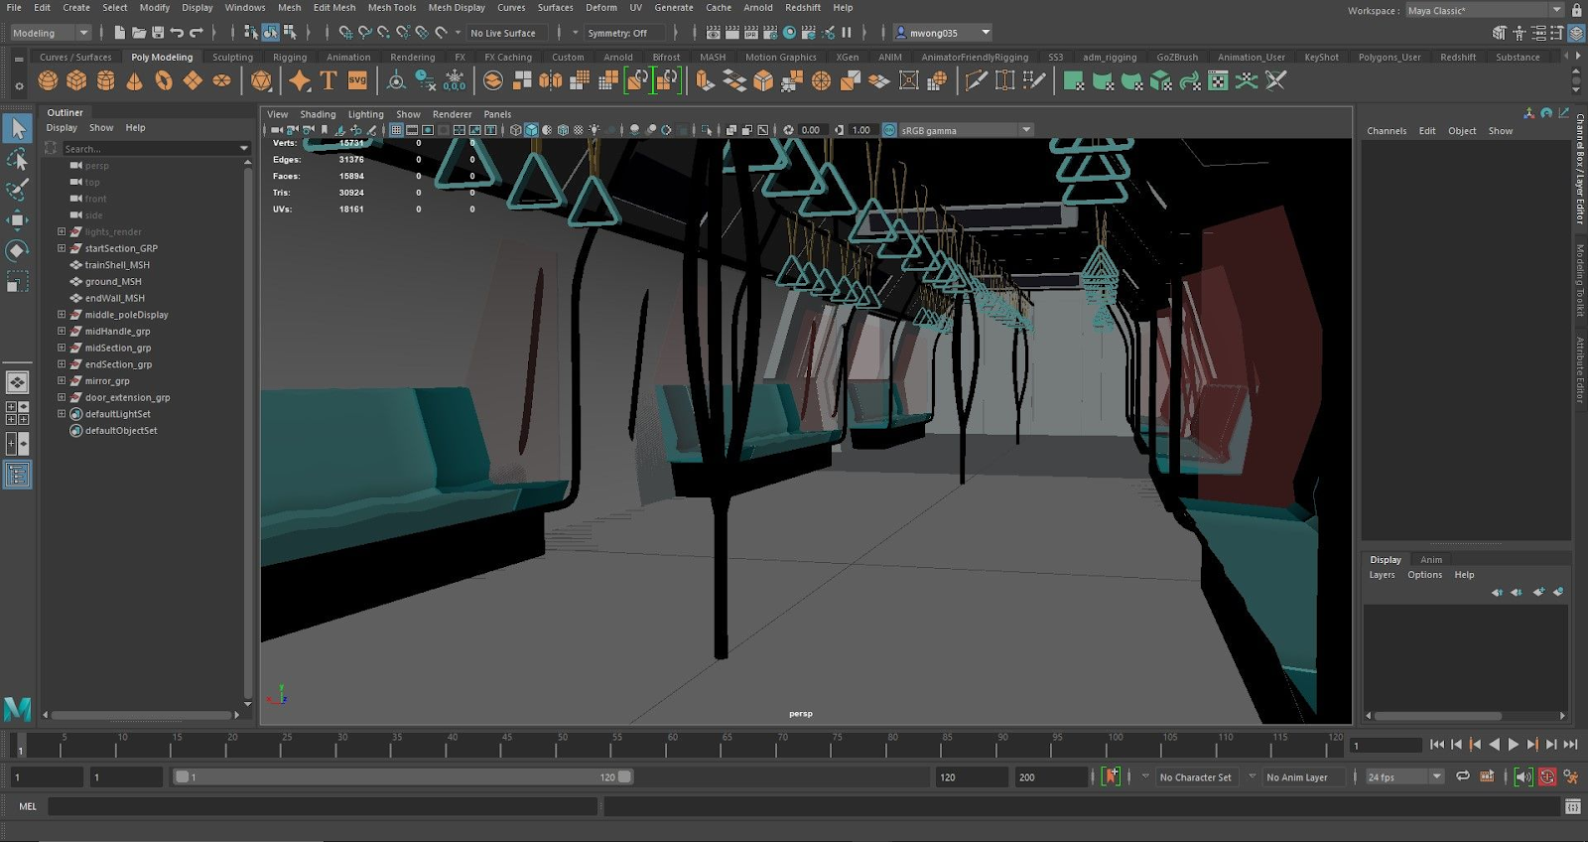1588x842 pixels.
Task: Toggle loop playback mode button
Action: [x=1462, y=776]
